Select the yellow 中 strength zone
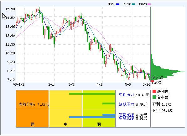The image size is (187, 136). pyautogui.click(x=65, y=108)
